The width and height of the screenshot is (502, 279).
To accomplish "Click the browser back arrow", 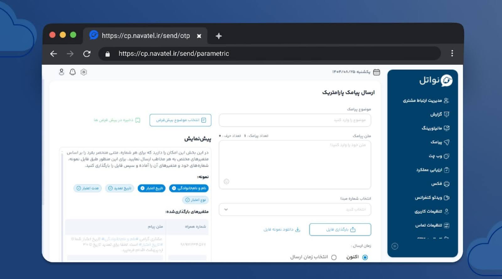I will 54,54.
